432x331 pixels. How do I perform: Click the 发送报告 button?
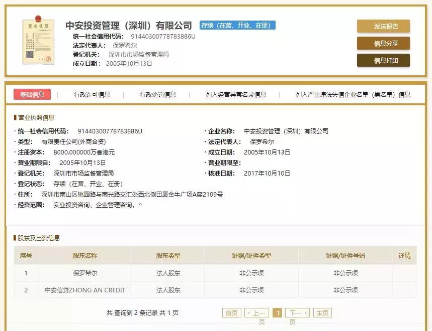click(383, 26)
